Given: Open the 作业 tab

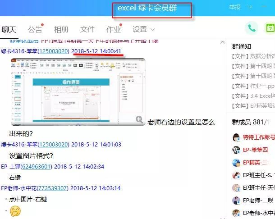Looking at the screenshot, I should (x=114, y=29).
